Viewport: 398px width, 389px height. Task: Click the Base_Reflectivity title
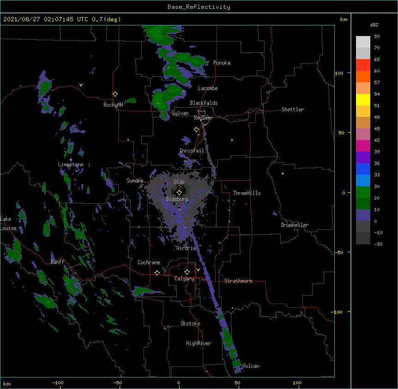199,7
